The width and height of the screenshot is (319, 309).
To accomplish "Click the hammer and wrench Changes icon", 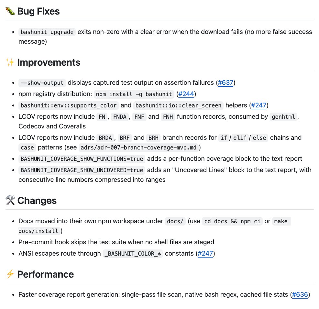I will tap(10, 200).
